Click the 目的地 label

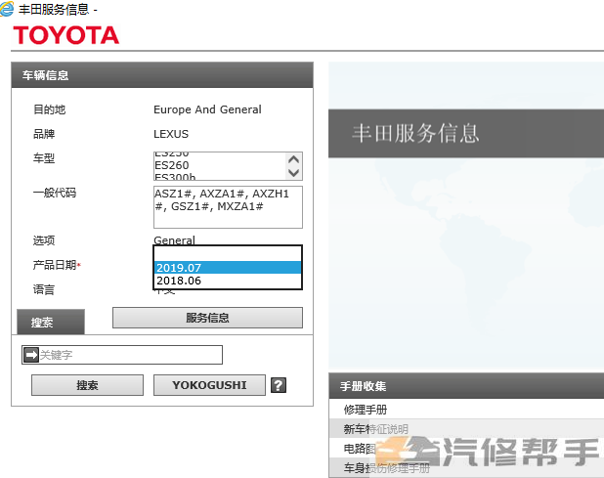click(x=49, y=109)
